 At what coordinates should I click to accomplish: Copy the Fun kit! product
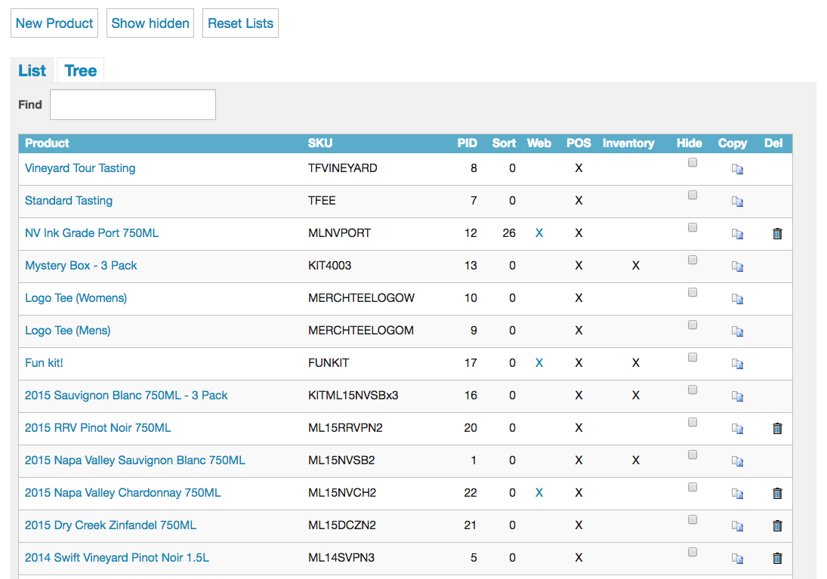[x=737, y=364]
